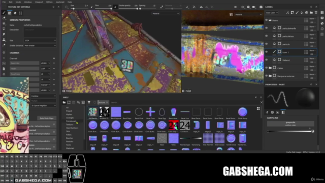Select the Smudge tool
Viewport: 325px width, 183px height.
4,34
